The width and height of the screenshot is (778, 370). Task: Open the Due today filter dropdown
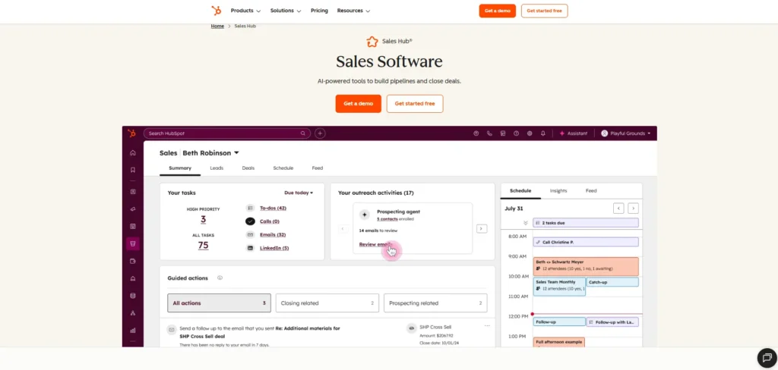299,193
